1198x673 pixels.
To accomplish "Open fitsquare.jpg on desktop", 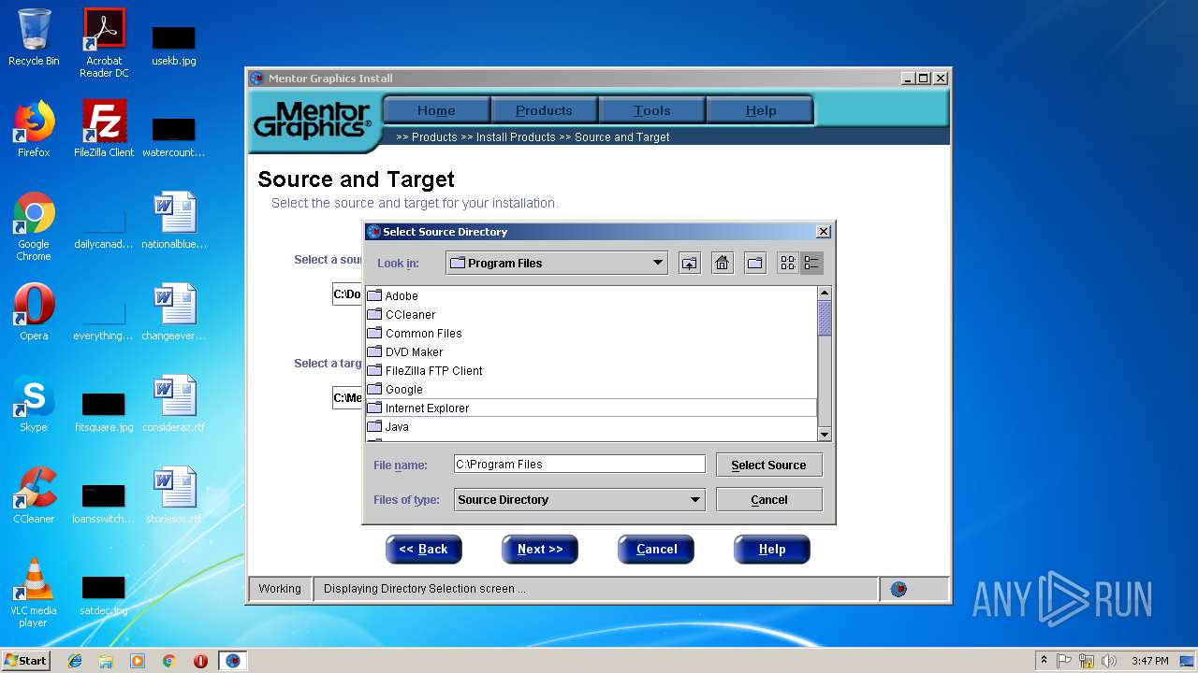I will tap(104, 411).
